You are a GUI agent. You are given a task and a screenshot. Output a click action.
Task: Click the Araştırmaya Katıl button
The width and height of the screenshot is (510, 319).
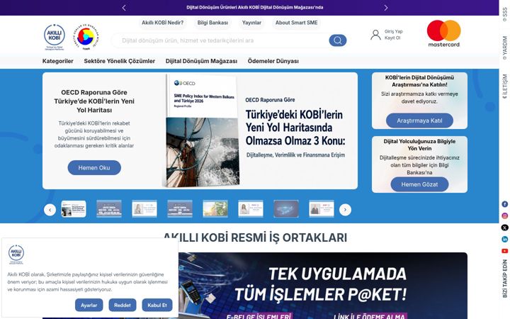pos(419,121)
